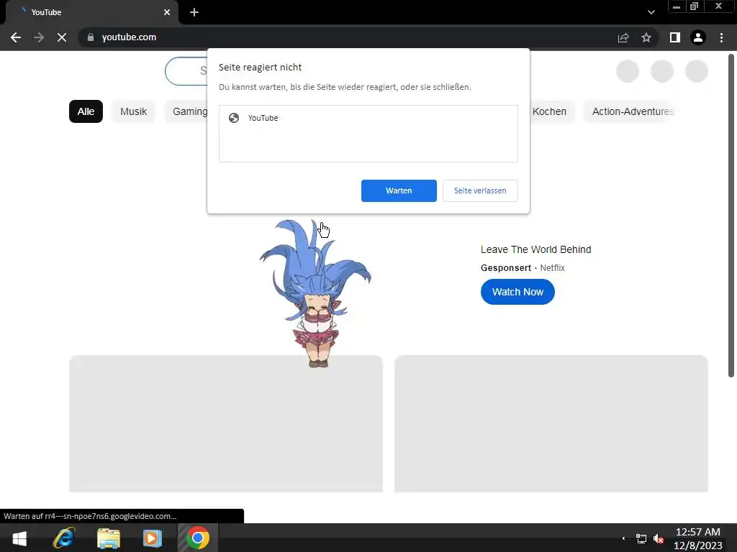Open the Chrome profile avatar
The width and height of the screenshot is (737, 552).
tap(698, 37)
